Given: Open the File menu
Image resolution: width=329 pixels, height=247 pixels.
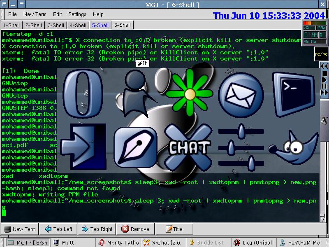Looking at the screenshot, I should point(12,14).
